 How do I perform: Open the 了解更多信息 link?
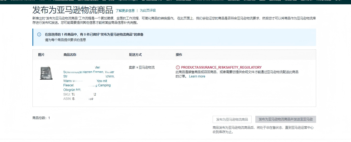[x=125, y=11]
